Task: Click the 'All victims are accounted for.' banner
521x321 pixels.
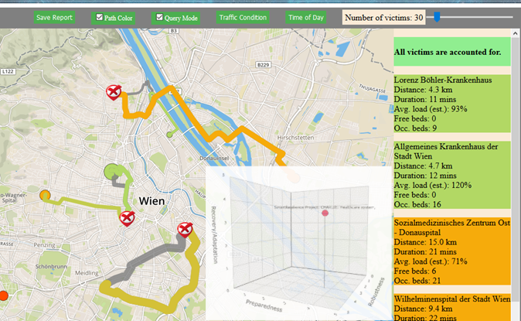Action: coord(452,52)
